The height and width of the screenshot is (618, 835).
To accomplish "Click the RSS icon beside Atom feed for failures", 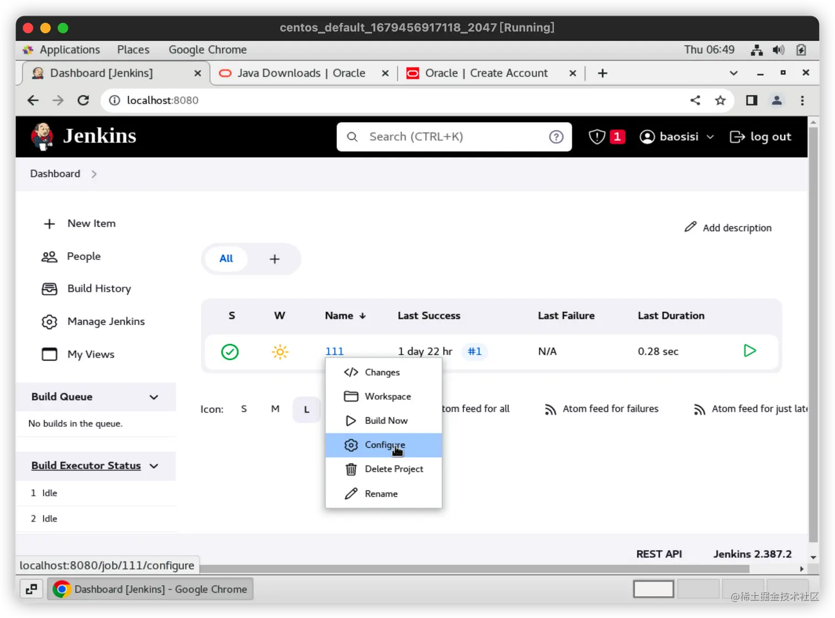I will (550, 410).
